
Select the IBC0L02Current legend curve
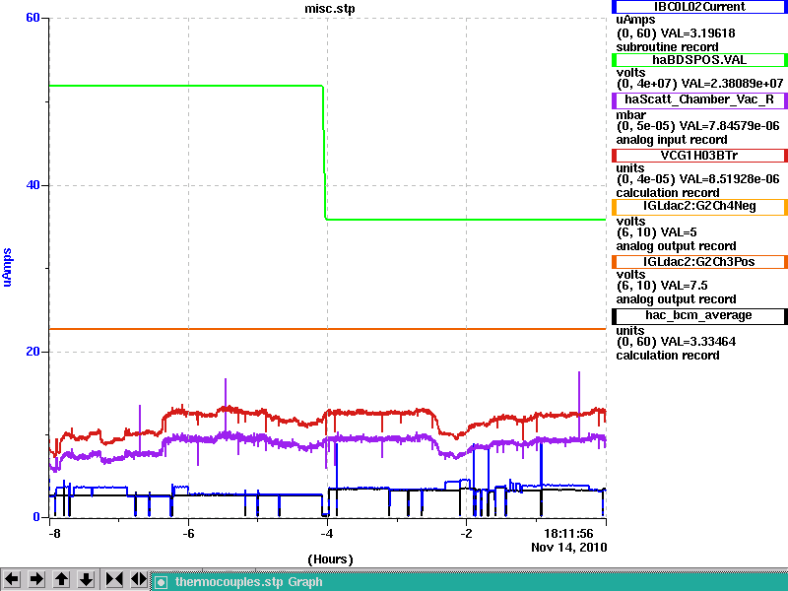[699, 7]
